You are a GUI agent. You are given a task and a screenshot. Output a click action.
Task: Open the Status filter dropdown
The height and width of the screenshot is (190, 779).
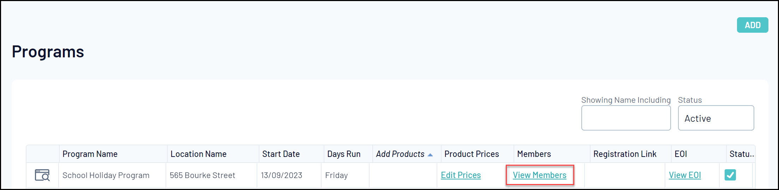tap(715, 118)
